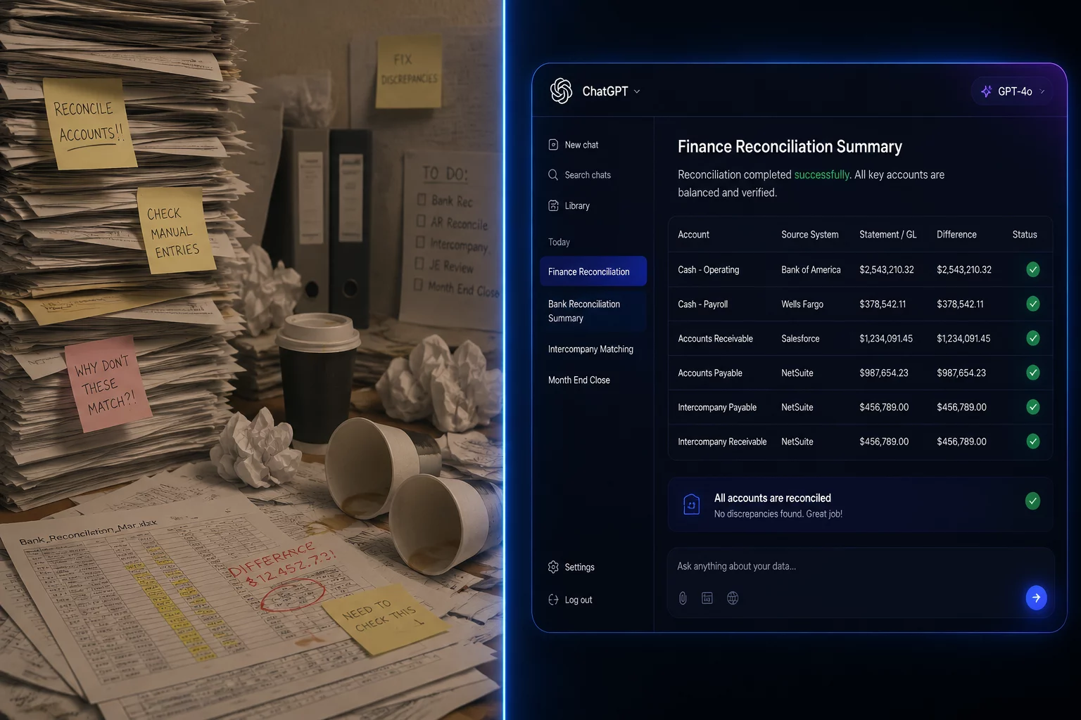
Task: Click the Account column header
Action: tap(693, 235)
